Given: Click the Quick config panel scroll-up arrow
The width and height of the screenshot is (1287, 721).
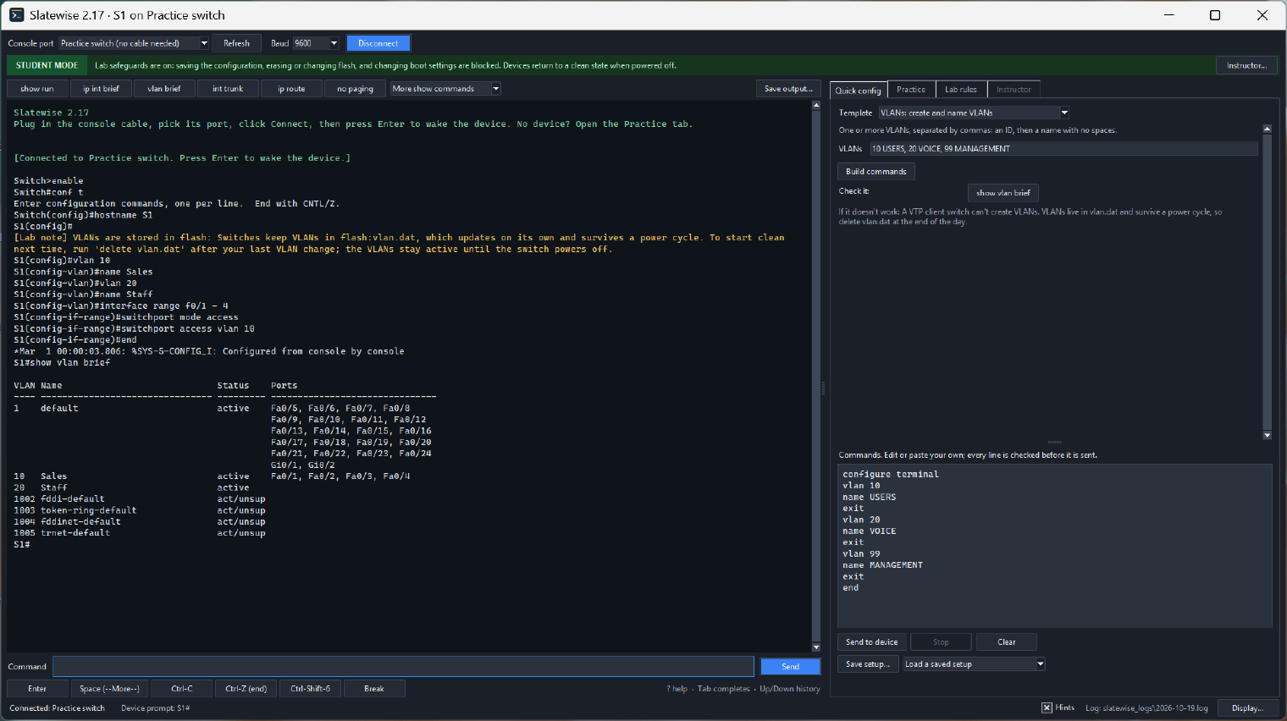Looking at the screenshot, I should [1268, 129].
